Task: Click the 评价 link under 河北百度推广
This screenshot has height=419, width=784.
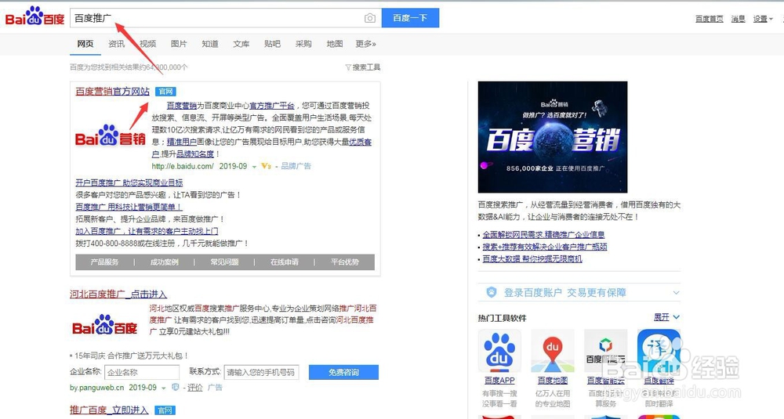Action: (x=195, y=388)
